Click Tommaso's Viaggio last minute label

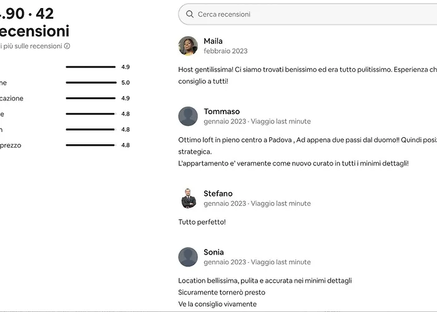(281, 122)
